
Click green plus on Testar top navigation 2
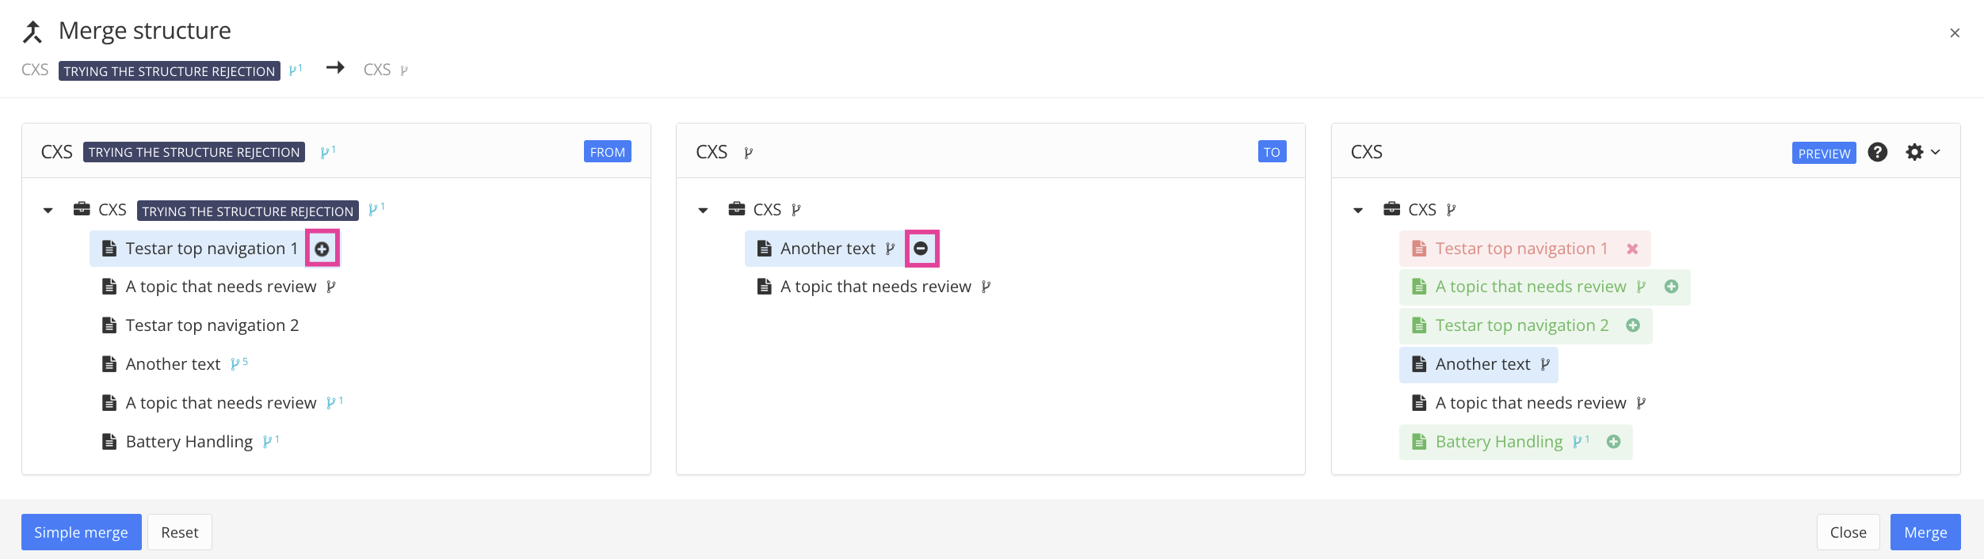point(1633,325)
